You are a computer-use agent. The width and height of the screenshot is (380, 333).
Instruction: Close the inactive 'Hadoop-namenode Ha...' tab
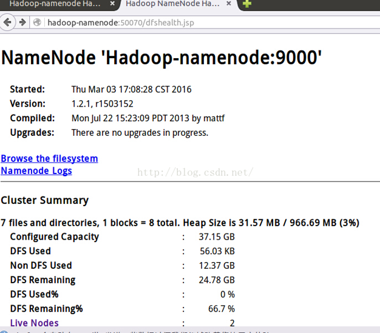coord(112,4)
